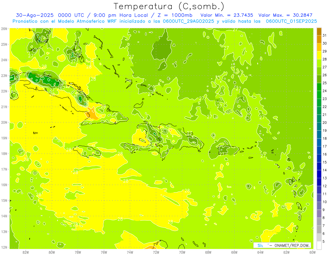Viewport: 332px width, 256px height.
Task: Click the legend value '5'
Action: pyautogui.click(x=324, y=241)
